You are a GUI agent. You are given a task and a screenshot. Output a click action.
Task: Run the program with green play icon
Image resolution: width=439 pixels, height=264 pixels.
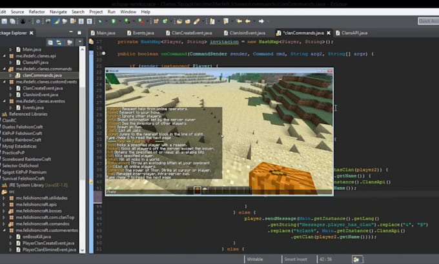[114, 21]
